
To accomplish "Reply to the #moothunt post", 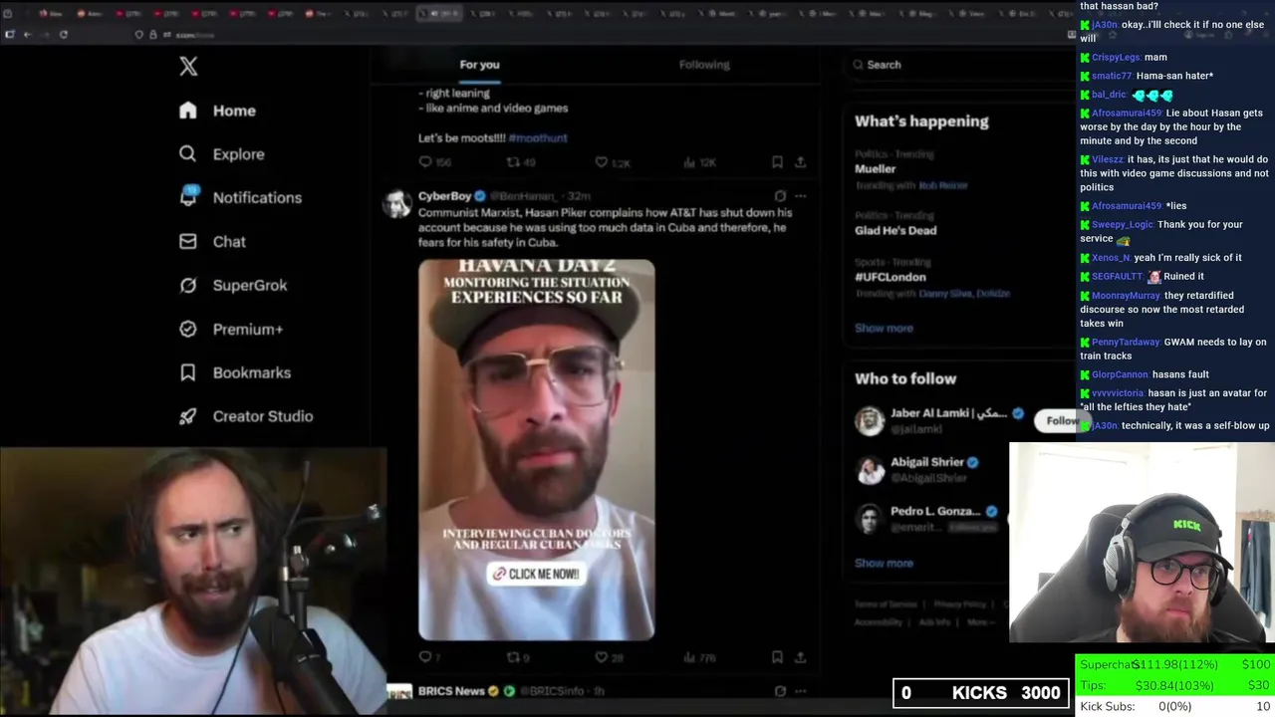I will point(425,162).
